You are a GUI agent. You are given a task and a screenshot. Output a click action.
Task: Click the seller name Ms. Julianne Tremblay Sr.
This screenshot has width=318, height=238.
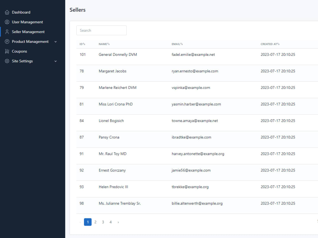[120, 203]
